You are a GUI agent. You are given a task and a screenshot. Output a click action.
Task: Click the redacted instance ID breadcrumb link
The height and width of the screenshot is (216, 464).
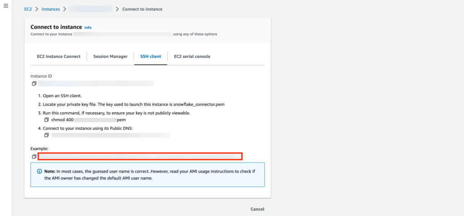point(91,9)
